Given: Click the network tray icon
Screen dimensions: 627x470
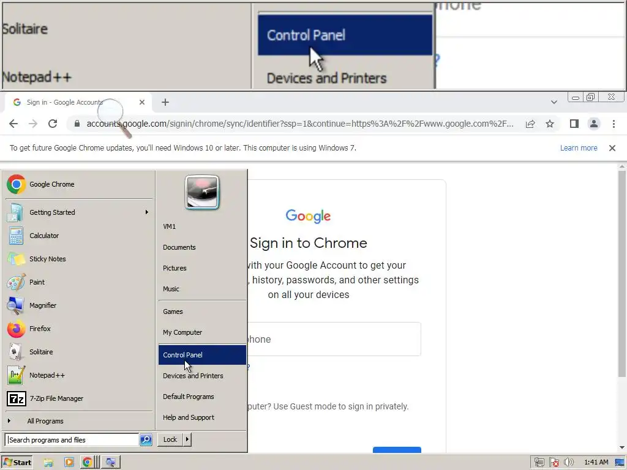Looking at the screenshot, I should 539,463.
